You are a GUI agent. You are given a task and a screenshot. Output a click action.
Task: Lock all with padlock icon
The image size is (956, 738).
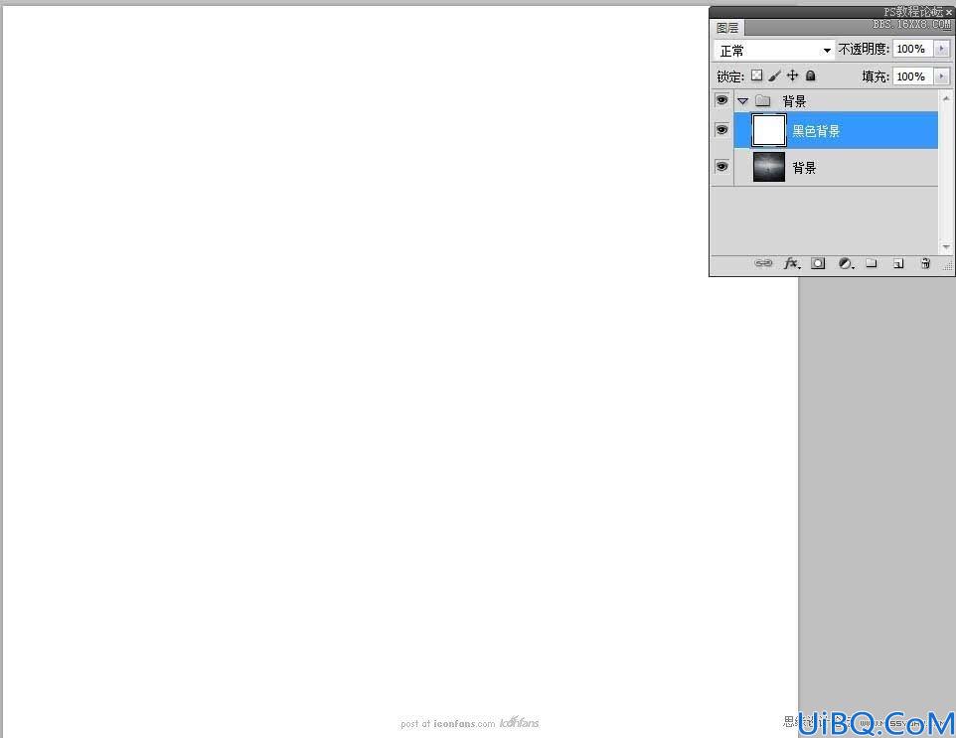tap(810, 75)
